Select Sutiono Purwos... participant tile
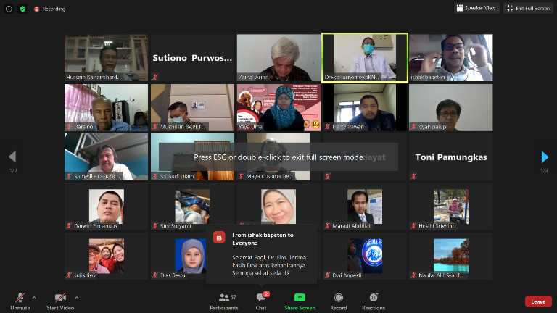Screen dimensions: 557x313 pos(192,57)
